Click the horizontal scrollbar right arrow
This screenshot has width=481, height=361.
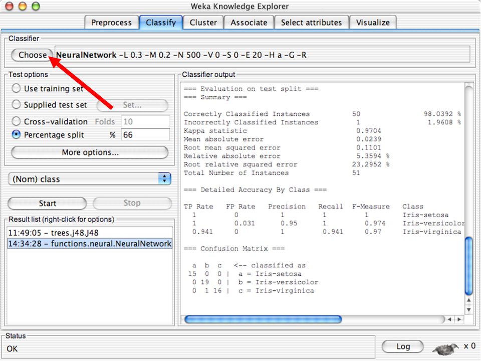tap(459, 319)
